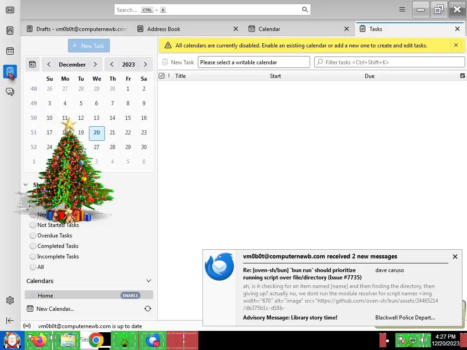Enable the Home calendar

click(130, 295)
